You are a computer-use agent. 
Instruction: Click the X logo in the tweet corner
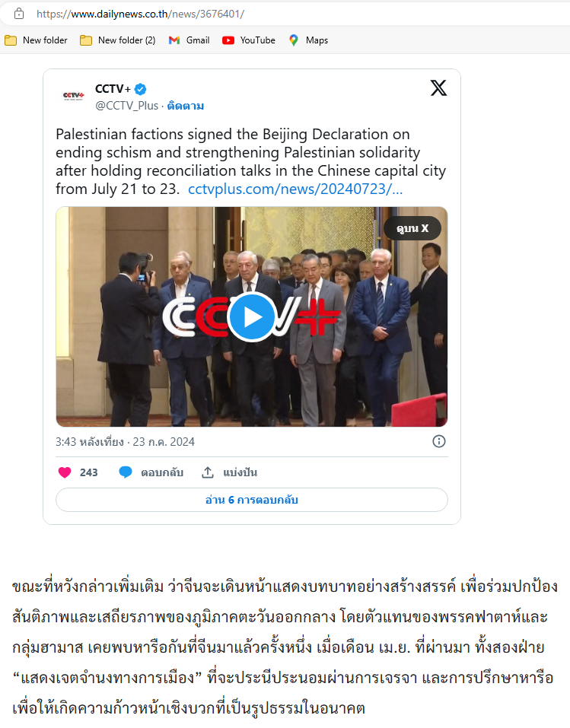pos(438,87)
